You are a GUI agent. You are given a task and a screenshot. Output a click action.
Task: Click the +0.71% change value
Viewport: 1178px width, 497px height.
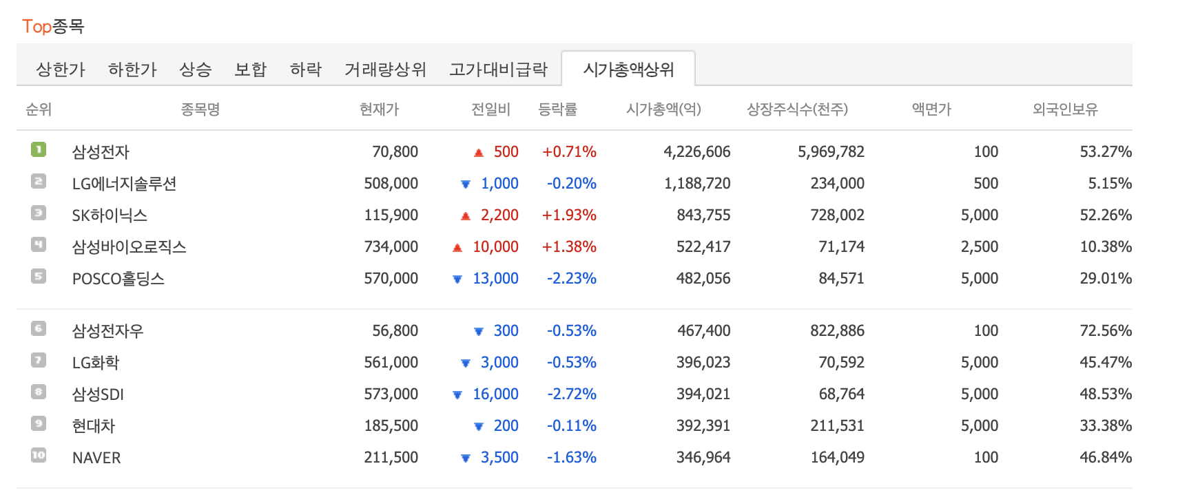(x=569, y=152)
